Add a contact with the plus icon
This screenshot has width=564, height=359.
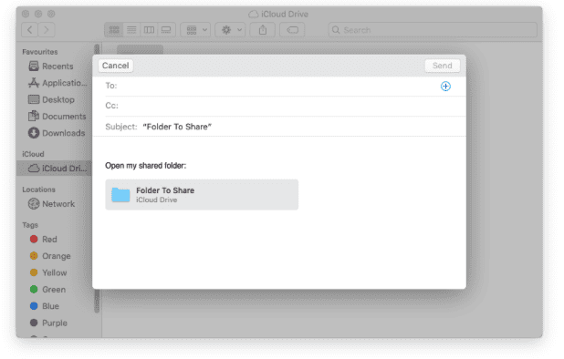pos(445,87)
